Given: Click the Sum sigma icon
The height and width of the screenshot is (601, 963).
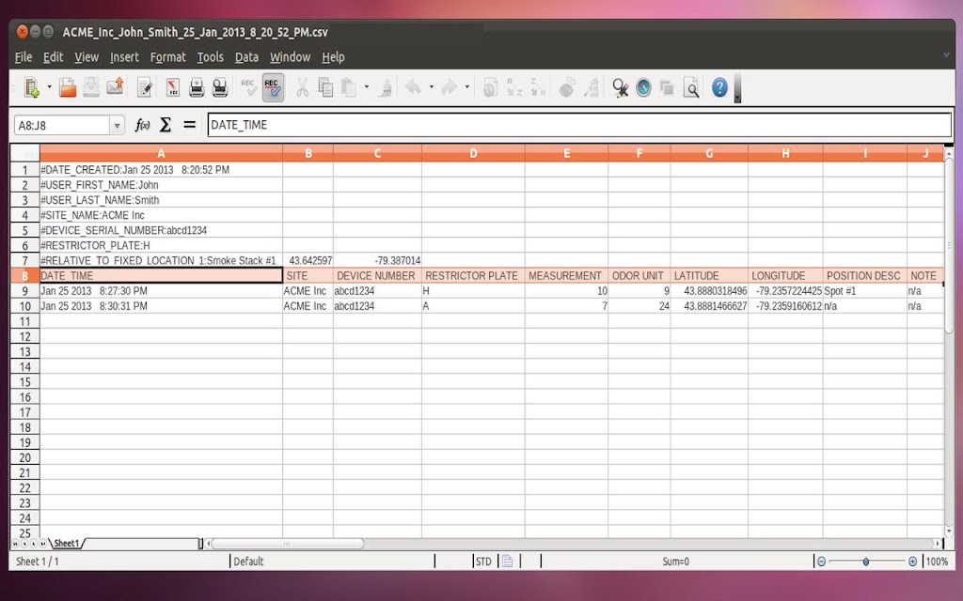Looking at the screenshot, I should 166,125.
